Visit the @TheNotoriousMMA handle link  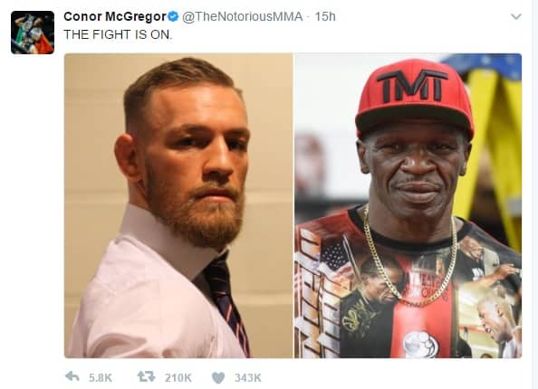click(x=242, y=16)
